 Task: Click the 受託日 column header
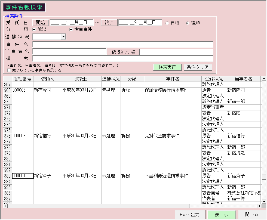point(81,79)
